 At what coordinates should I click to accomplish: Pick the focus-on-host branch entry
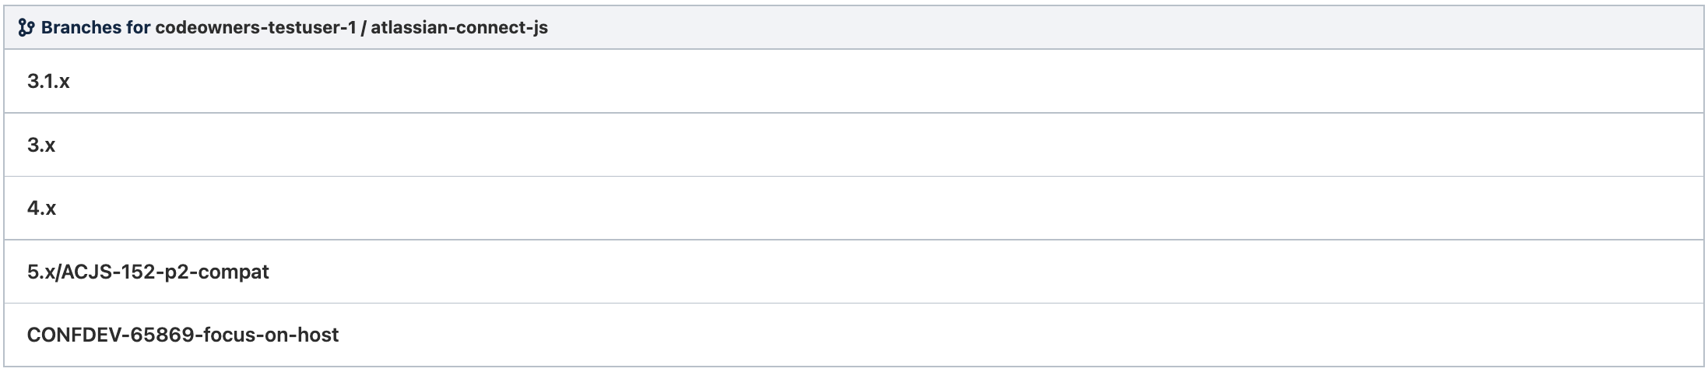point(183,335)
